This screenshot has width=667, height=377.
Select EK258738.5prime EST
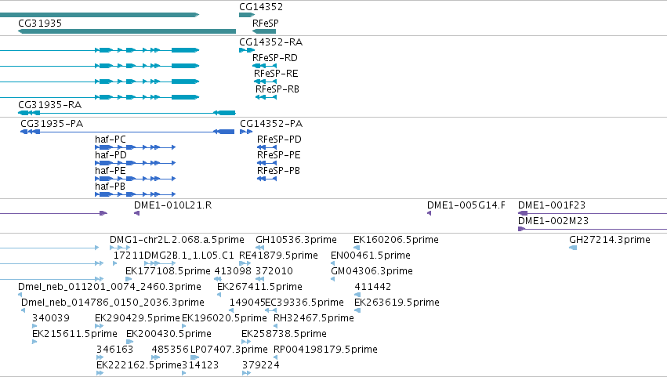click(x=246, y=342)
